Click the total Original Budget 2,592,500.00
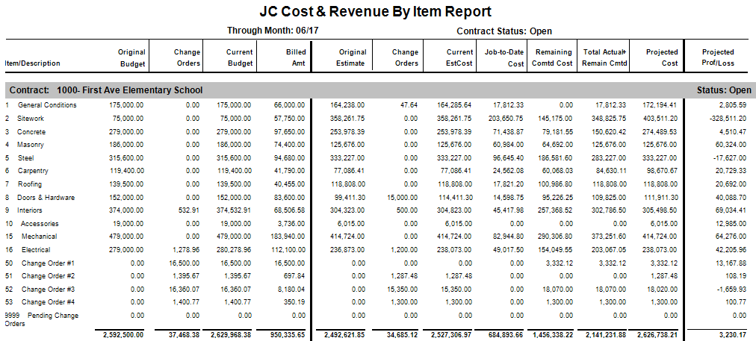Image resolution: width=756 pixels, height=341 pixels. (x=123, y=335)
